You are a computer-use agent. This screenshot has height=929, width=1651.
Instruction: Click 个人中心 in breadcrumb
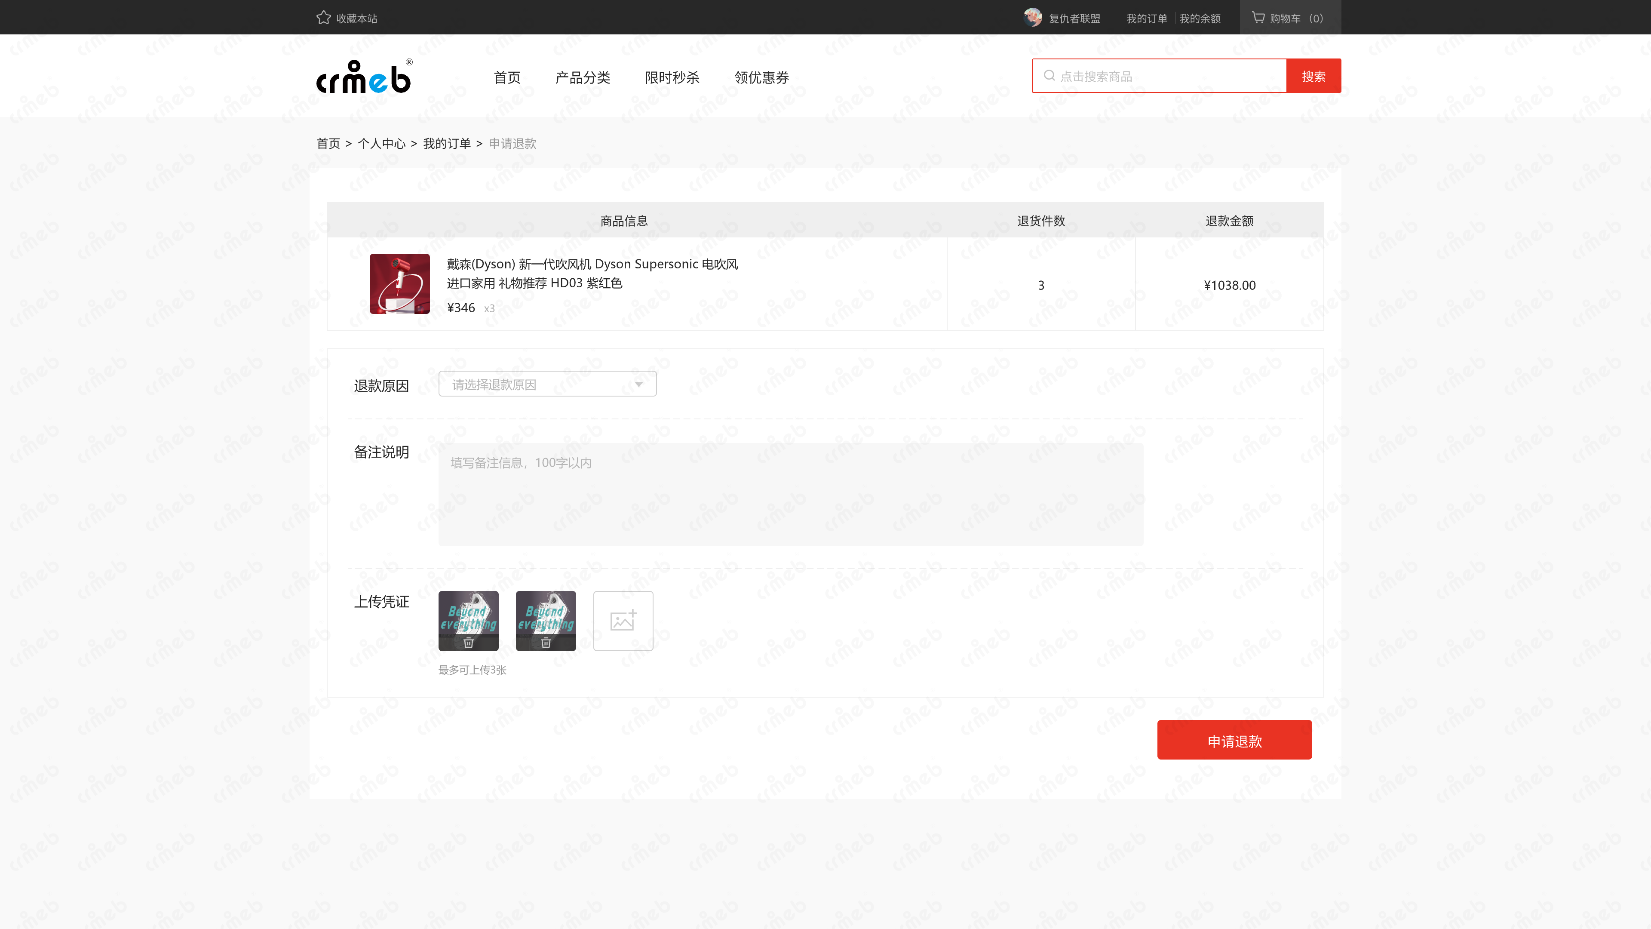[381, 144]
